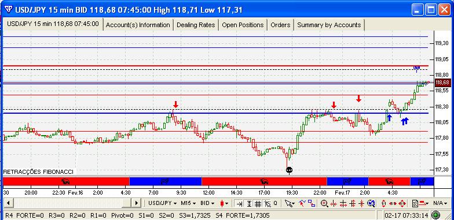The width and height of the screenshot is (454, 220).
Task: Click the scrollbar right arrow button
Action: coord(137,203)
